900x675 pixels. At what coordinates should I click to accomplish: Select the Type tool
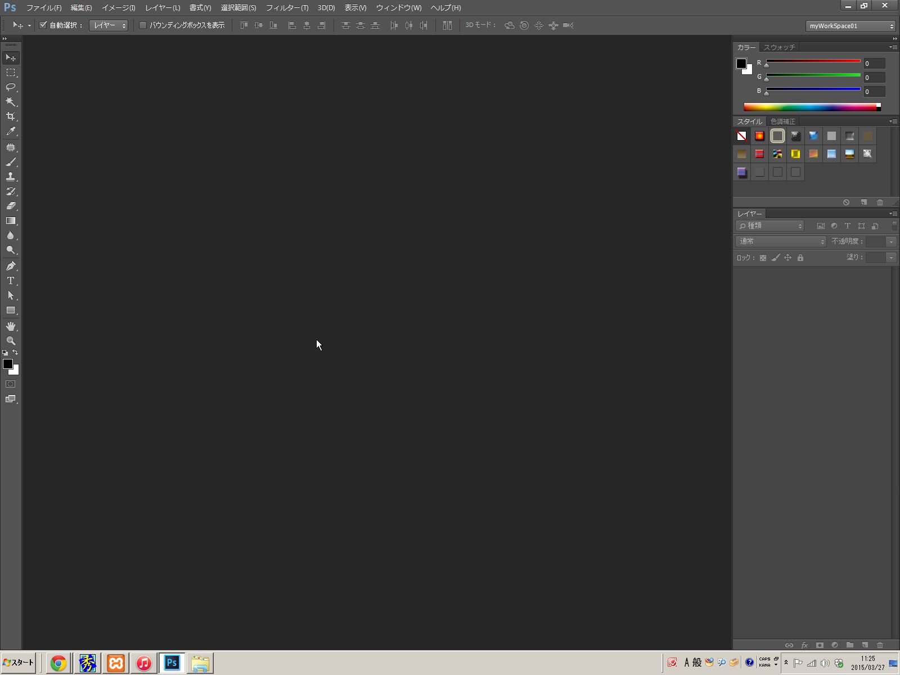(11, 281)
